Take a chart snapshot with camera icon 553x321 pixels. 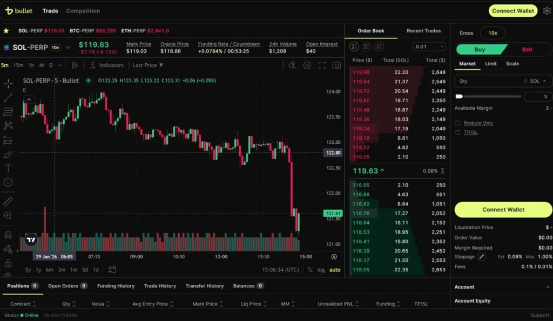coord(336,65)
